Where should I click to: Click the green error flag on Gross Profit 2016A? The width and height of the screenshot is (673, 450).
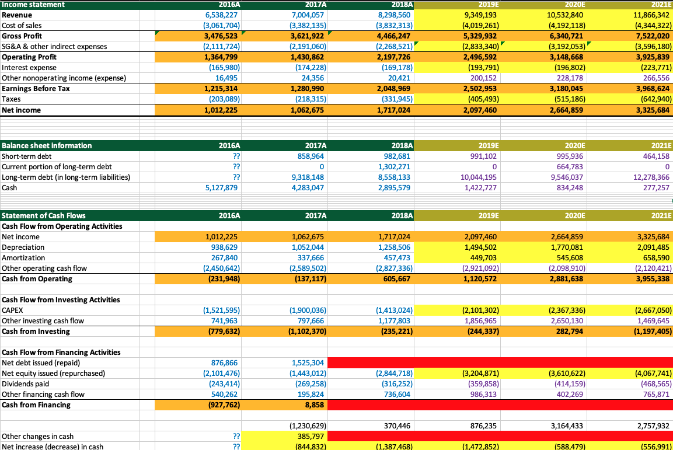(x=155, y=33)
